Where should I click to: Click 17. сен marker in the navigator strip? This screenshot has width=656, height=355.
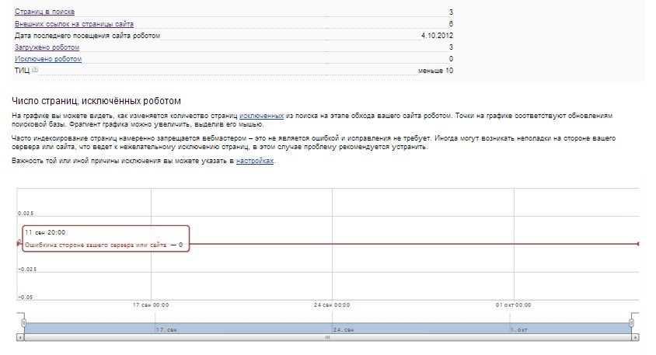tap(166, 329)
